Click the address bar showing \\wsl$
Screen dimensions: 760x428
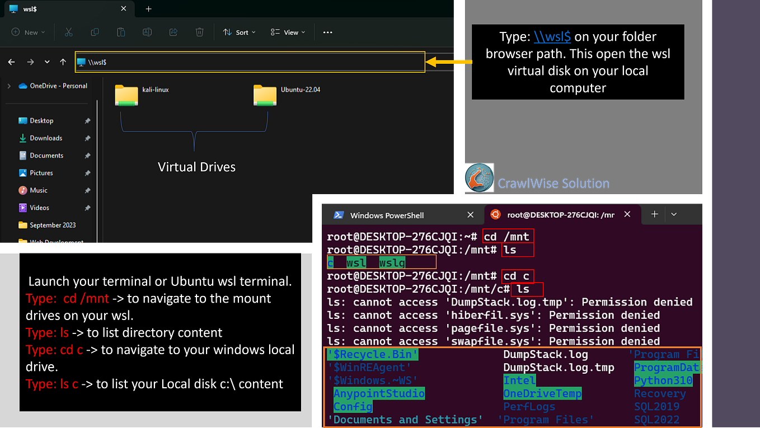click(250, 62)
